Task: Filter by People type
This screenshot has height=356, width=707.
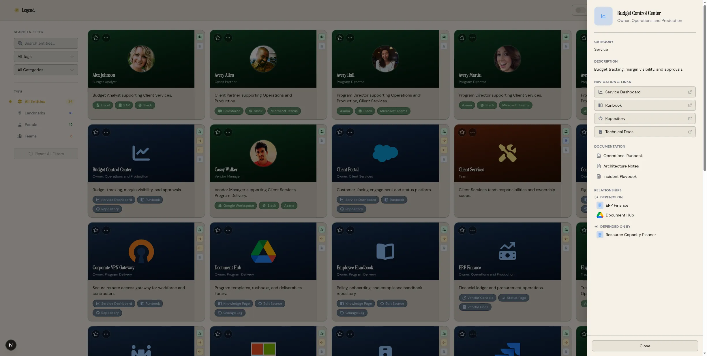Action: (x=46, y=125)
